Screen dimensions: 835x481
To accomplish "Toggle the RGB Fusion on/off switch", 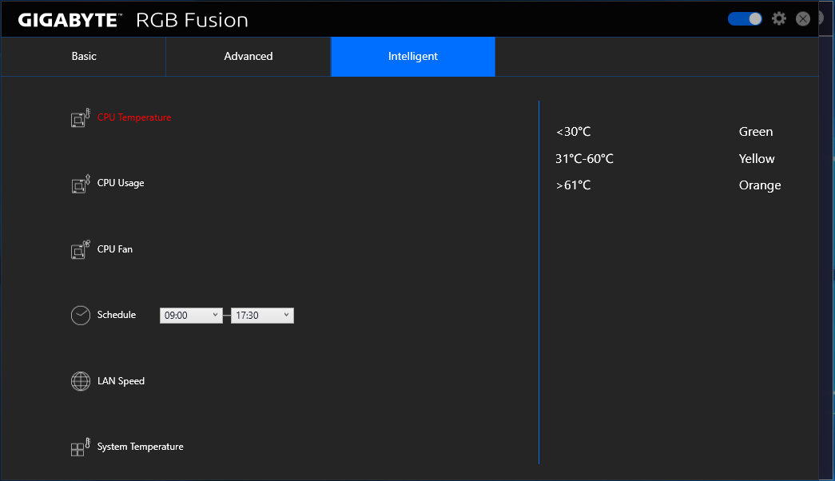I will [x=745, y=19].
